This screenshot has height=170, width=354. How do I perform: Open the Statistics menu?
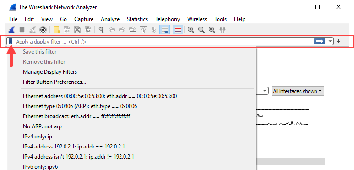tap(137, 19)
